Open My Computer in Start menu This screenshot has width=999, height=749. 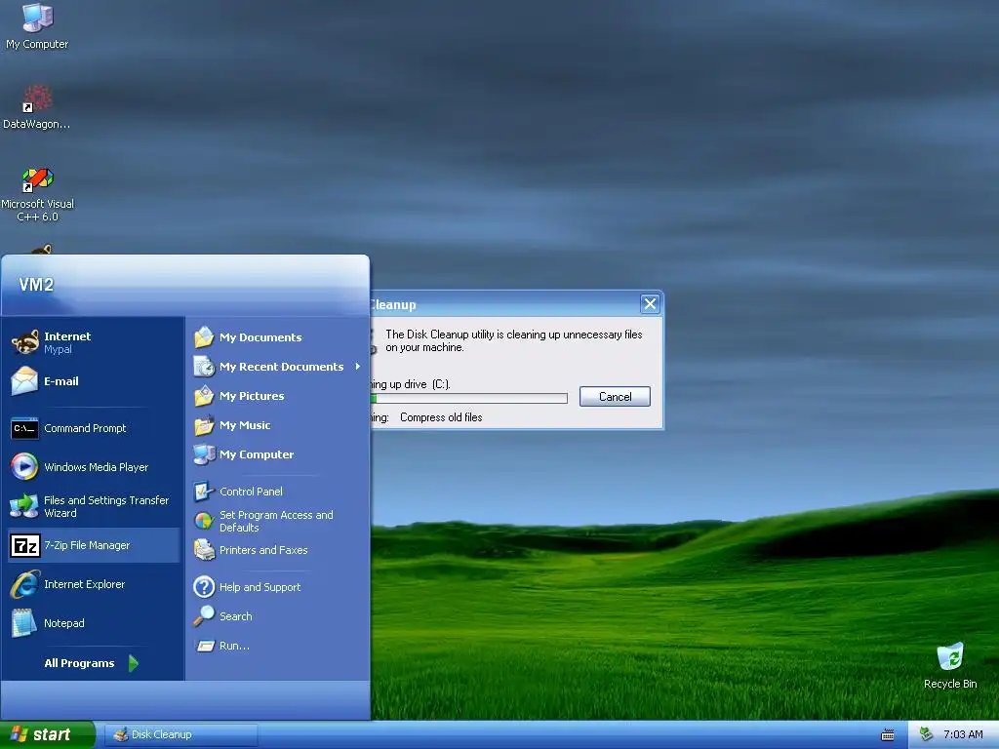click(278, 454)
